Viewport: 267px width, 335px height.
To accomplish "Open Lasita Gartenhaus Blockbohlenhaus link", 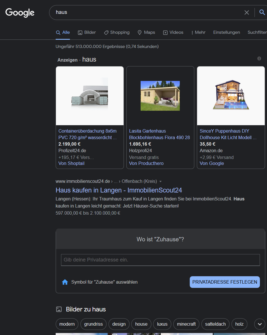I will point(159,134).
